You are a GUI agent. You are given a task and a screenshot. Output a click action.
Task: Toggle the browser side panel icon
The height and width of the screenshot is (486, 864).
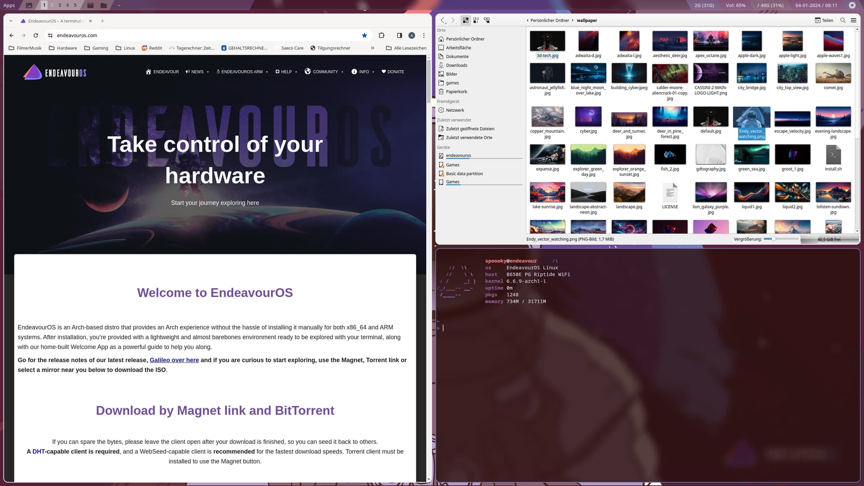(399, 35)
